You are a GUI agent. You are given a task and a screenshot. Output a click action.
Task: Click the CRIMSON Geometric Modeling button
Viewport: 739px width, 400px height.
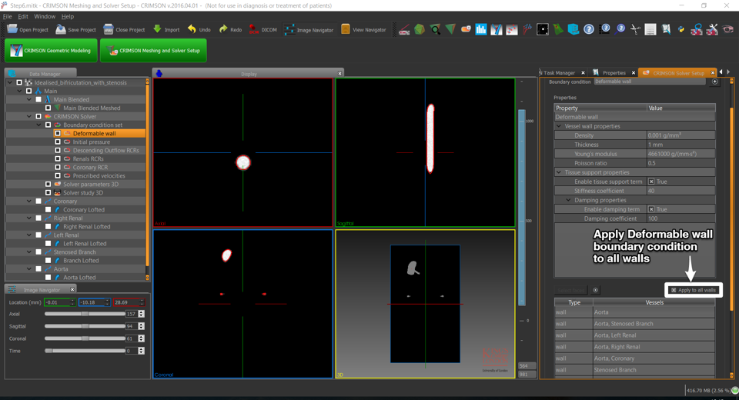(51, 51)
